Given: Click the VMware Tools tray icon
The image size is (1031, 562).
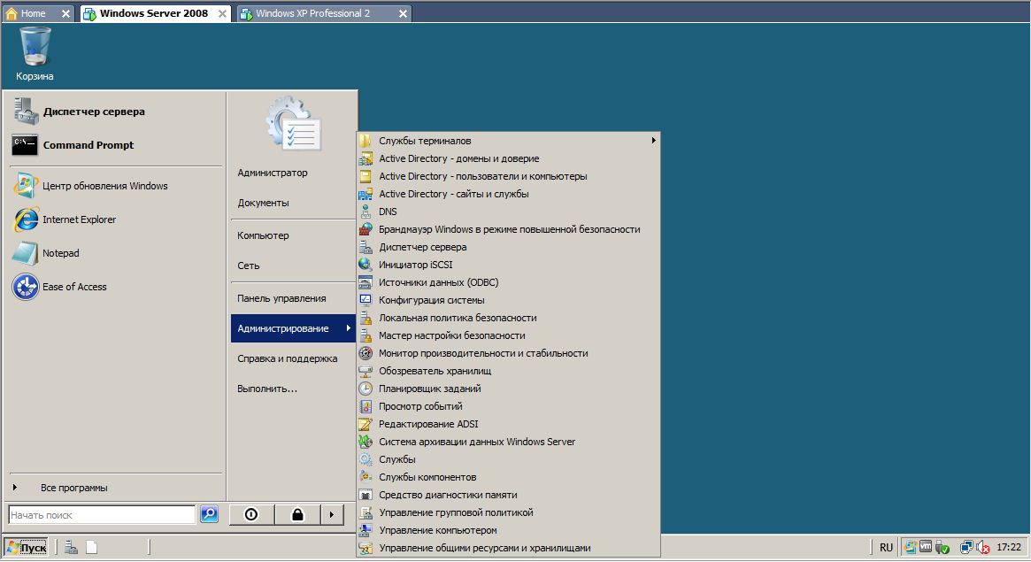Looking at the screenshot, I should tap(926, 546).
